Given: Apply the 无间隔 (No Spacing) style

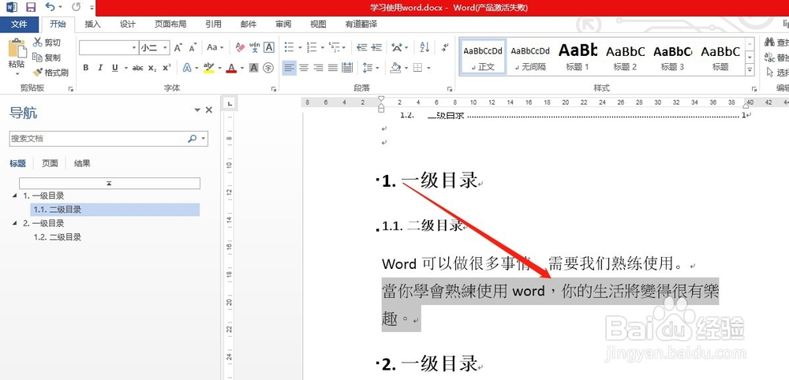Looking at the screenshot, I should [x=530, y=56].
